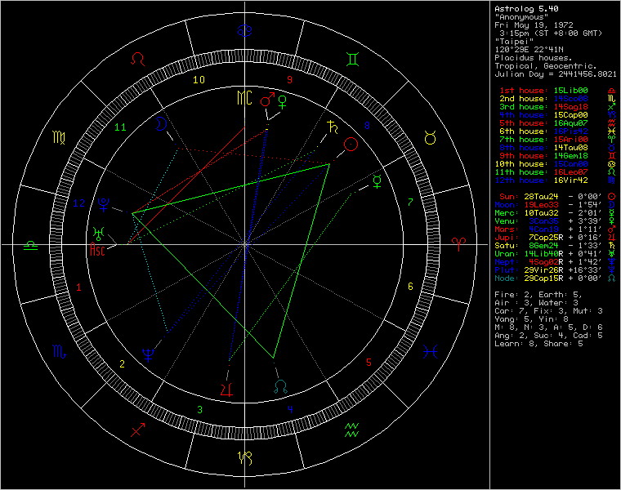Click the MC midheaven symbol in the chart
This screenshot has width=621, height=490.
pos(244,97)
